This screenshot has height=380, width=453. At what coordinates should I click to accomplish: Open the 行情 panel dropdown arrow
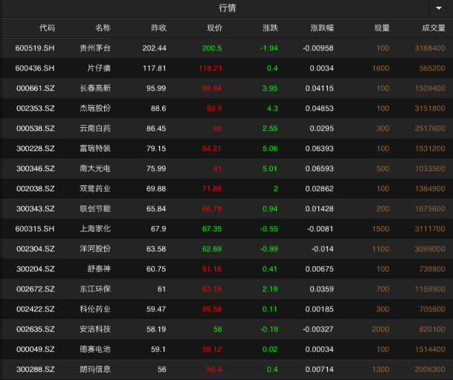coord(439,8)
